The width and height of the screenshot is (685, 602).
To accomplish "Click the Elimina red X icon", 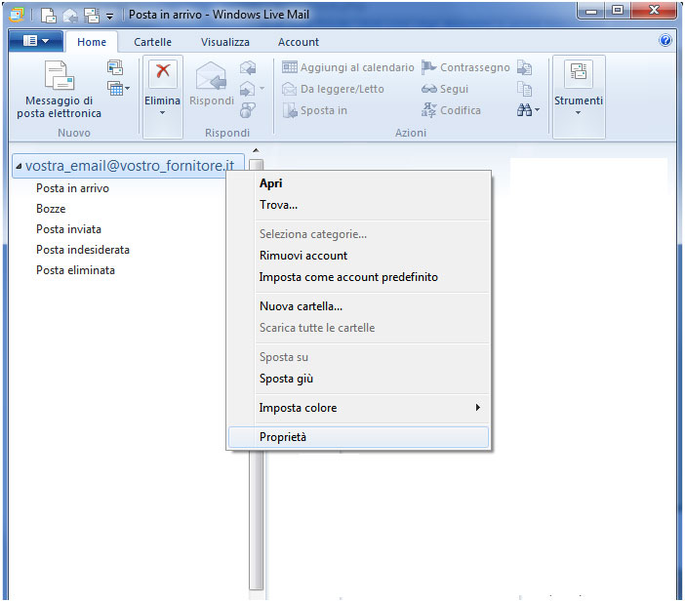I will 163,72.
